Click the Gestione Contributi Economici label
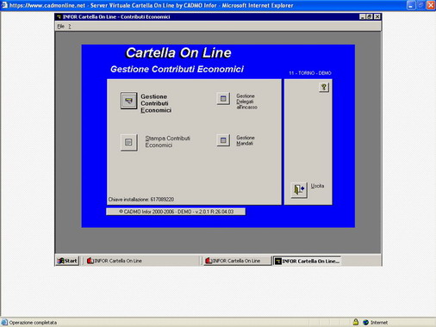This screenshot has height=327, width=436. click(x=156, y=103)
